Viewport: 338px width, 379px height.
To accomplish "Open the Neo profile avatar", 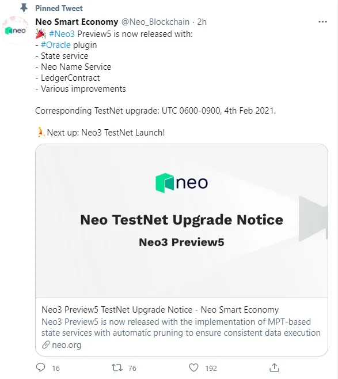I will point(15,30).
